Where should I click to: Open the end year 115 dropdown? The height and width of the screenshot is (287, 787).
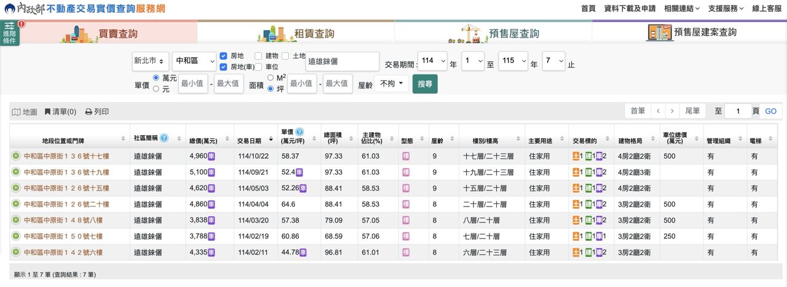(x=513, y=61)
